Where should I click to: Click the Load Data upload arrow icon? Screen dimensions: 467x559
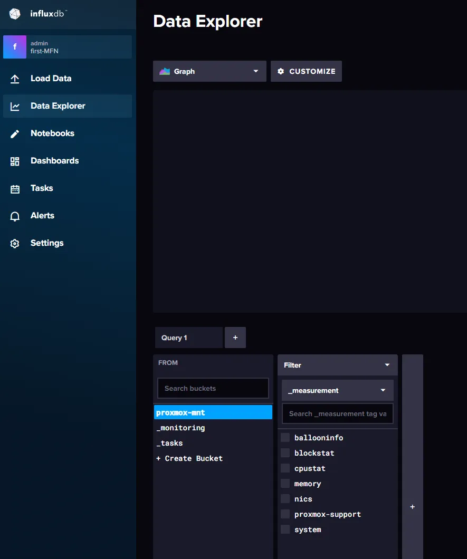click(x=15, y=79)
